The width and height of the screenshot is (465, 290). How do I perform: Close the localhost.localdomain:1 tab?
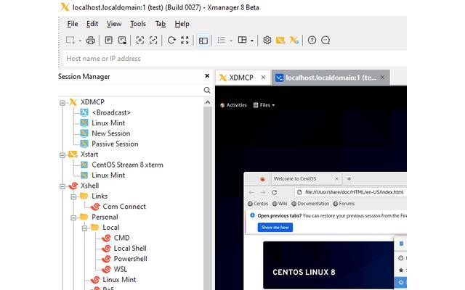(383, 78)
